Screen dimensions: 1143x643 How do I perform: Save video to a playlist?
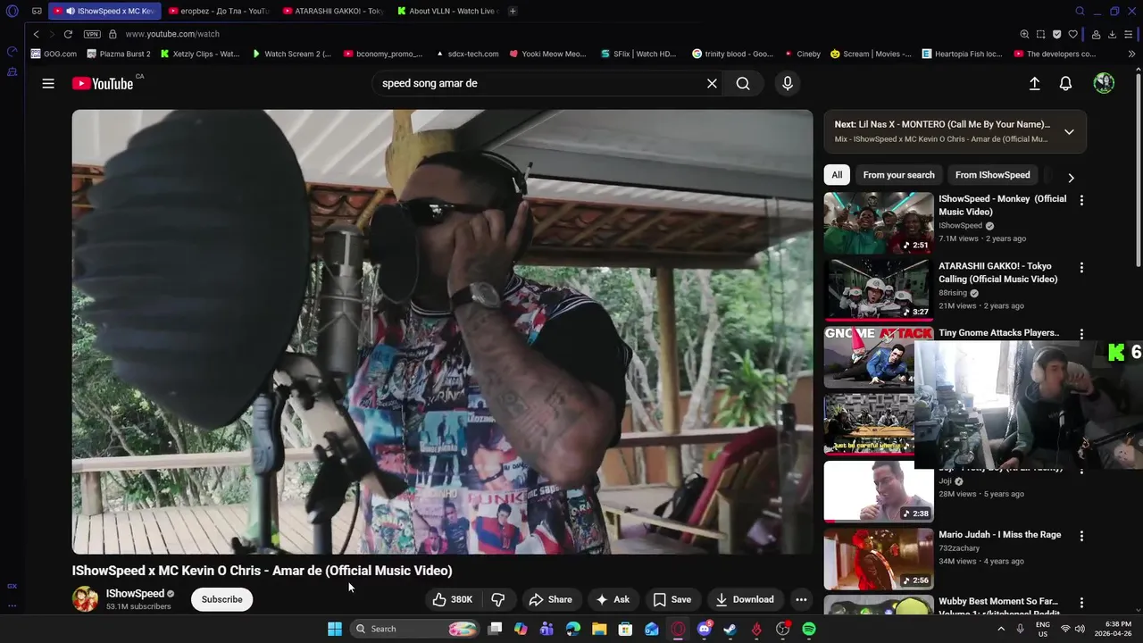click(x=672, y=599)
